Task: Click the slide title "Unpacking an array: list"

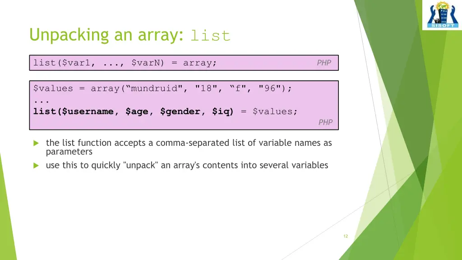Action: [129, 35]
